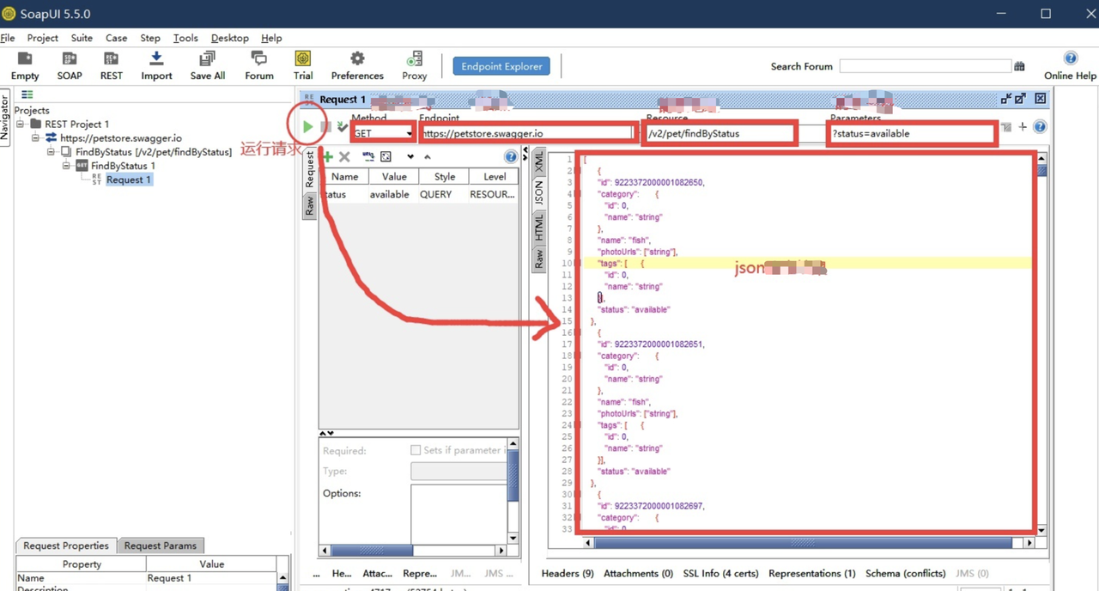Open the Headers (9) response tab
1099x591 pixels.
click(x=568, y=573)
